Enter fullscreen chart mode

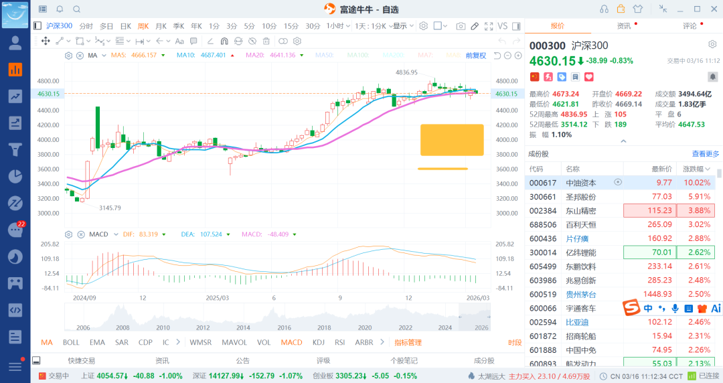pos(488,26)
